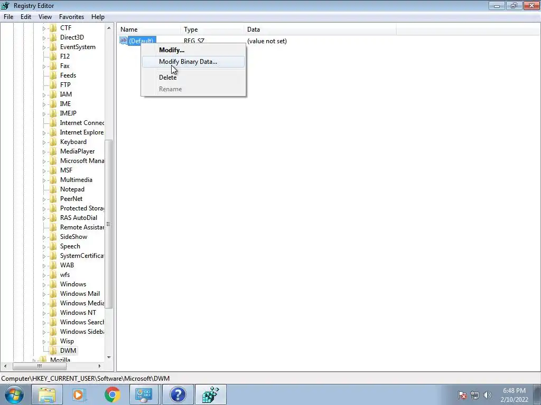Open the Help menu
The width and height of the screenshot is (541, 405).
pos(98,17)
